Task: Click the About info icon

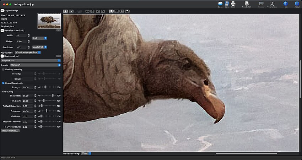Action: pyautogui.click(x=297, y=4)
